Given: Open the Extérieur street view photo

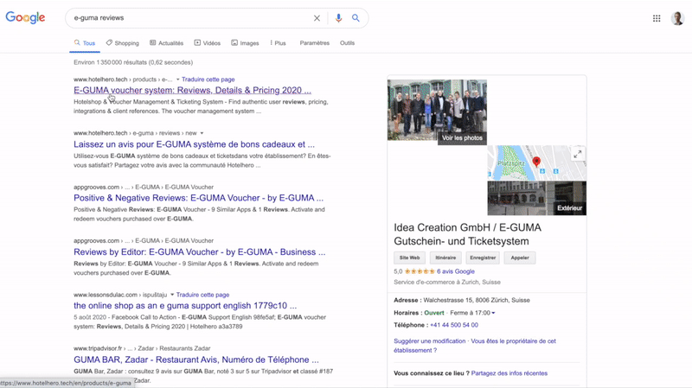Looking at the screenshot, I should click(536, 199).
